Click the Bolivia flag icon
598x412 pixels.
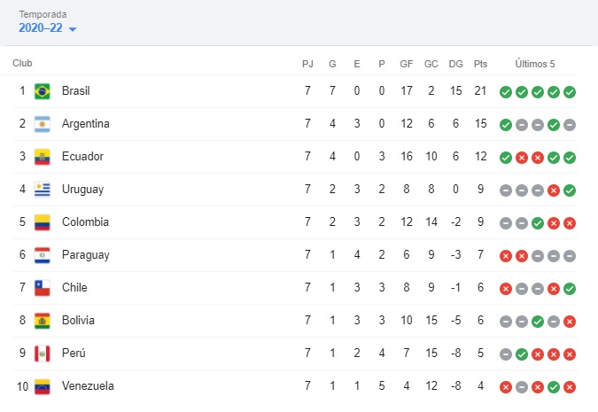(42, 321)
